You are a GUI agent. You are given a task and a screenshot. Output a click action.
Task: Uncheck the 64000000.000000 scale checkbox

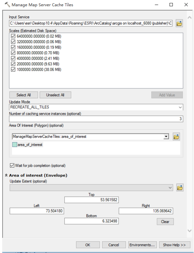(13, 36)
